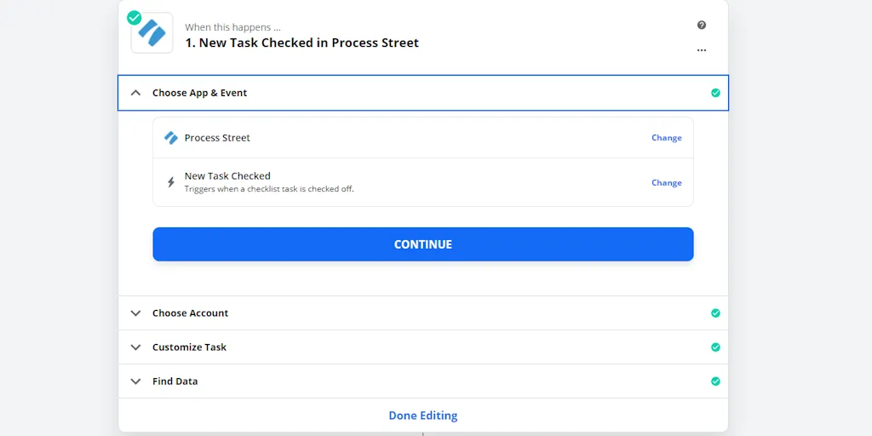Click green checkmark badge on app logo
The height and width of the screenshot is (436, 872).
coord(134,18)
